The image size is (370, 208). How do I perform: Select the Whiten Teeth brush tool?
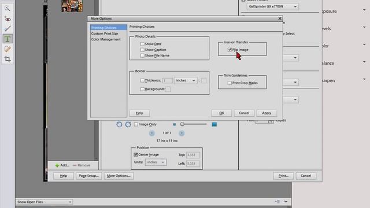8,29
